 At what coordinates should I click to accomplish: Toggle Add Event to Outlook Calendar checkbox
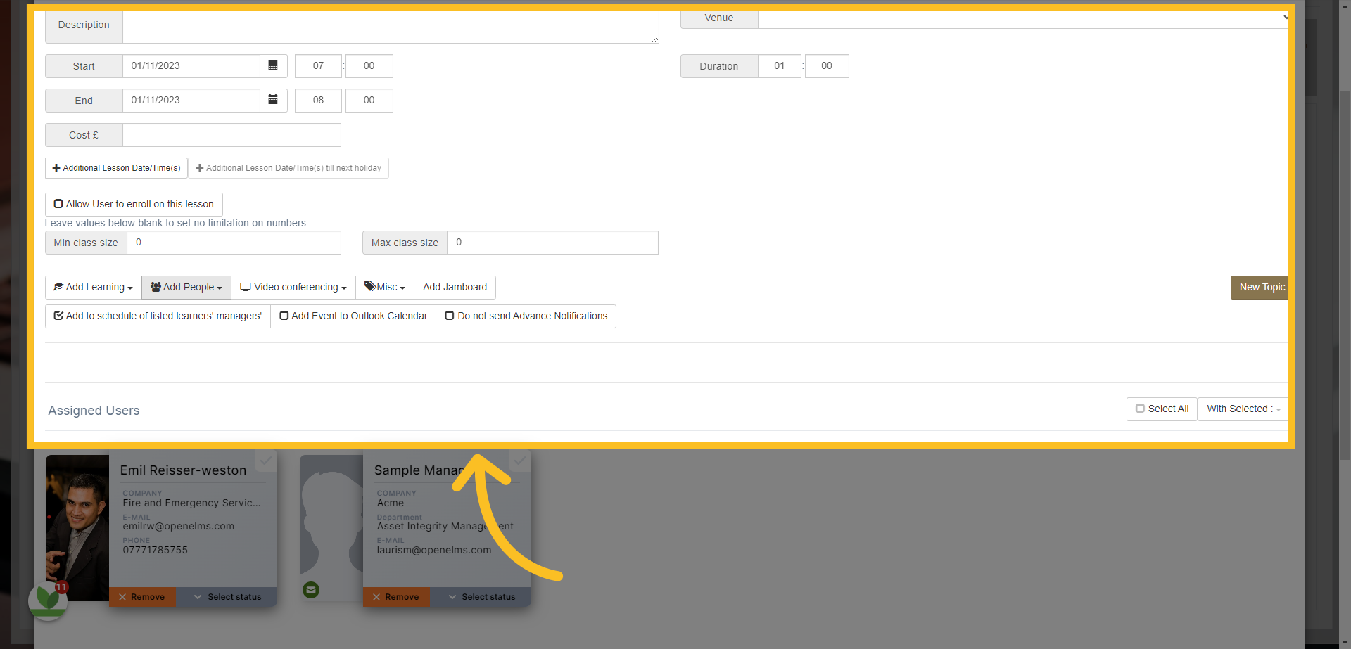pyautogui.click(x=353, y=316)
